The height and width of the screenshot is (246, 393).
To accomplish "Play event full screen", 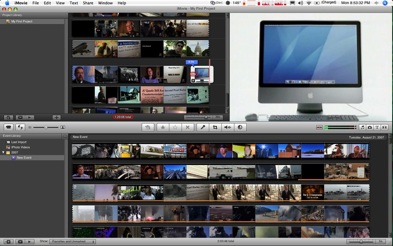I will click(x=20, y=242).
